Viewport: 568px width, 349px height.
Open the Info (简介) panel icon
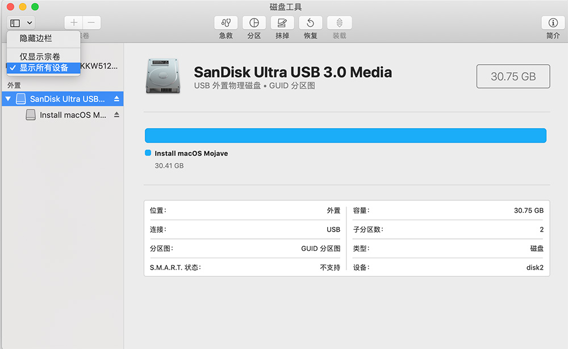point(553,23)
